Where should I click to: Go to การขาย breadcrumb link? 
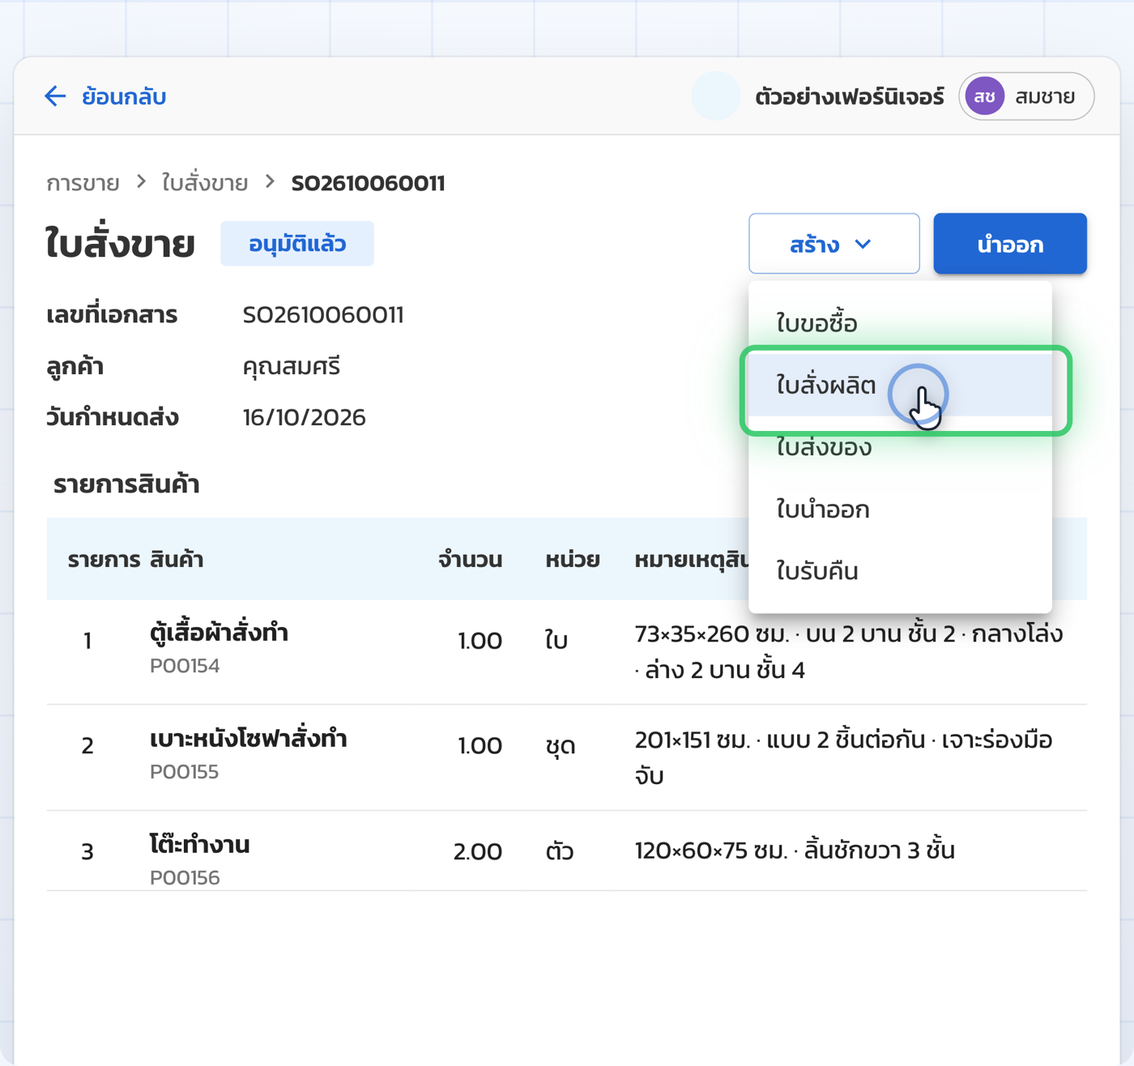pos(83,183)
